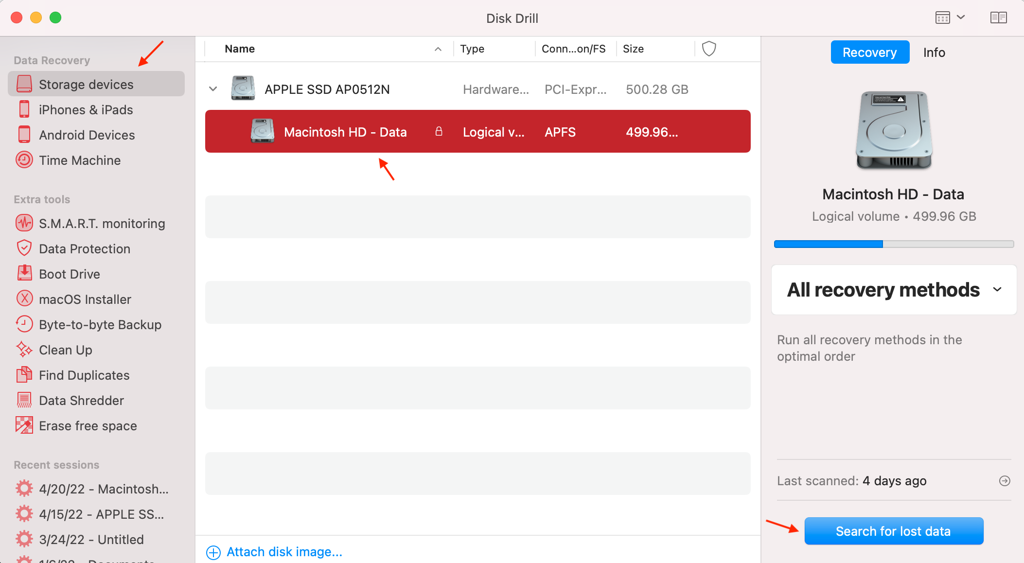Select Boot Drive tool

[70, 273]
